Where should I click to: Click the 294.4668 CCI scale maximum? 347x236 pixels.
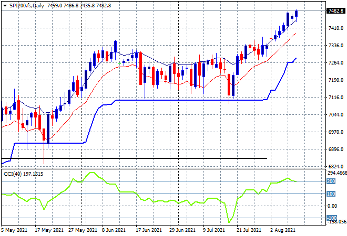pyautogui.click(x=337, y=173)
